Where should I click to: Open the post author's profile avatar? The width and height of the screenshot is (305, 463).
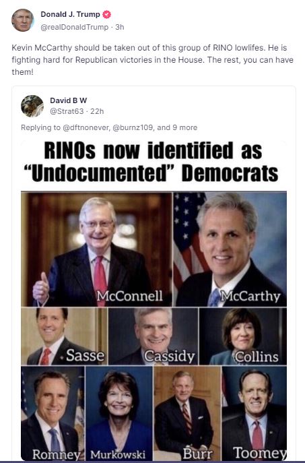point(22,20)
